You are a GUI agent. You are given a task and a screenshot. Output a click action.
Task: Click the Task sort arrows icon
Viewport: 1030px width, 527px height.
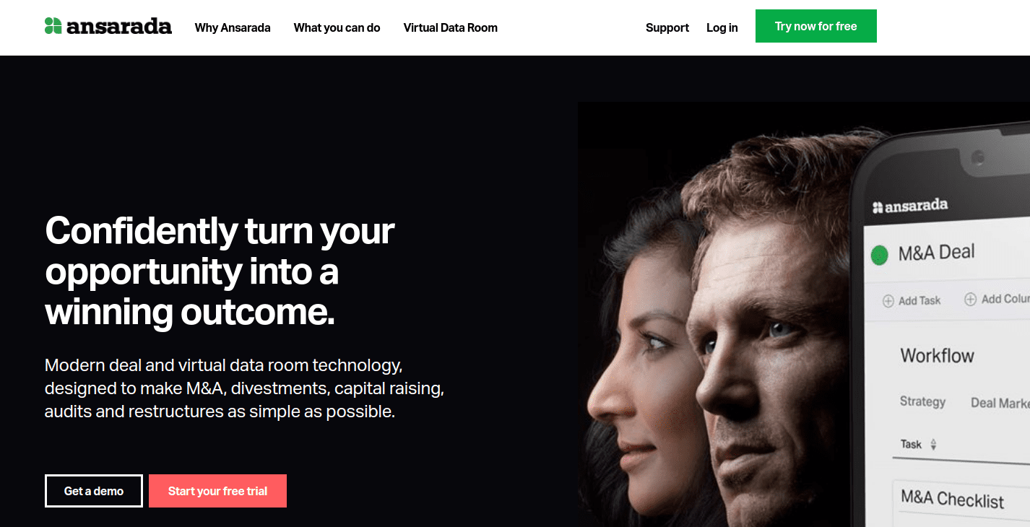point(933,445)
